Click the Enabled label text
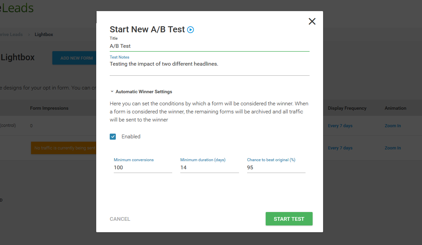 tap(131, 137)
